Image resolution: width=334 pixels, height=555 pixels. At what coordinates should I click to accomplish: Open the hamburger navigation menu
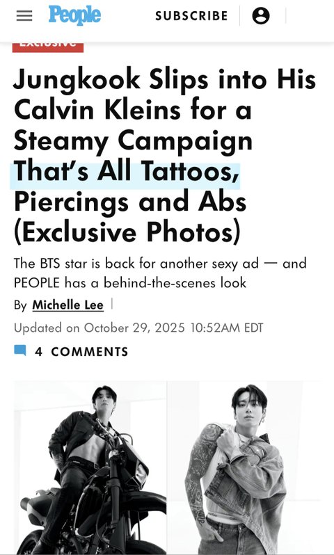click(24, 16)
